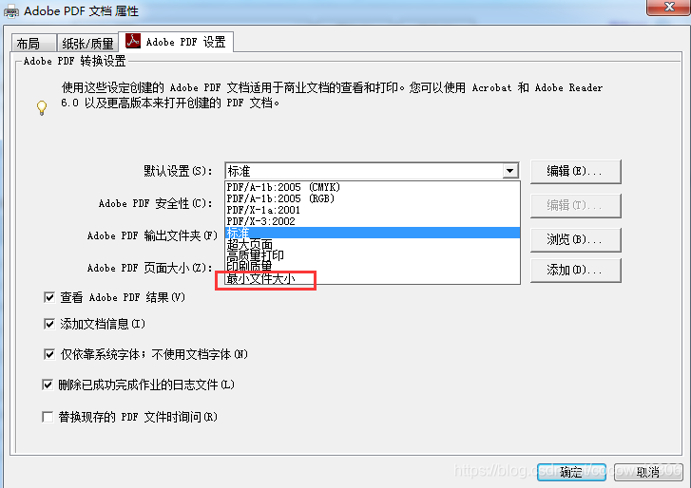
Task: Toggle the 查看 Adobe PDF 结果 checkbox
Action: tap(49, 297)
